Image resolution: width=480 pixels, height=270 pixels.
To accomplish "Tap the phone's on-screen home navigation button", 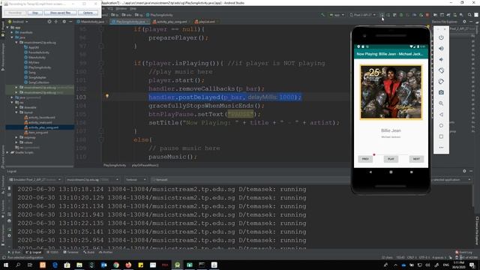I will (391, 172).
